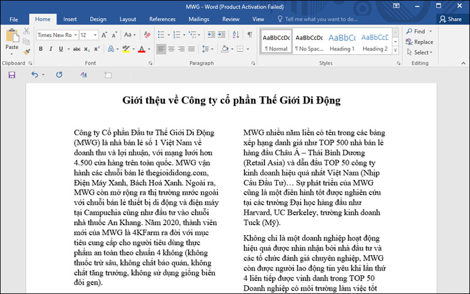The height and width of the screenshot is (294, 470).
Task: Click the Increase Indent icon
Action: [221, 35]
